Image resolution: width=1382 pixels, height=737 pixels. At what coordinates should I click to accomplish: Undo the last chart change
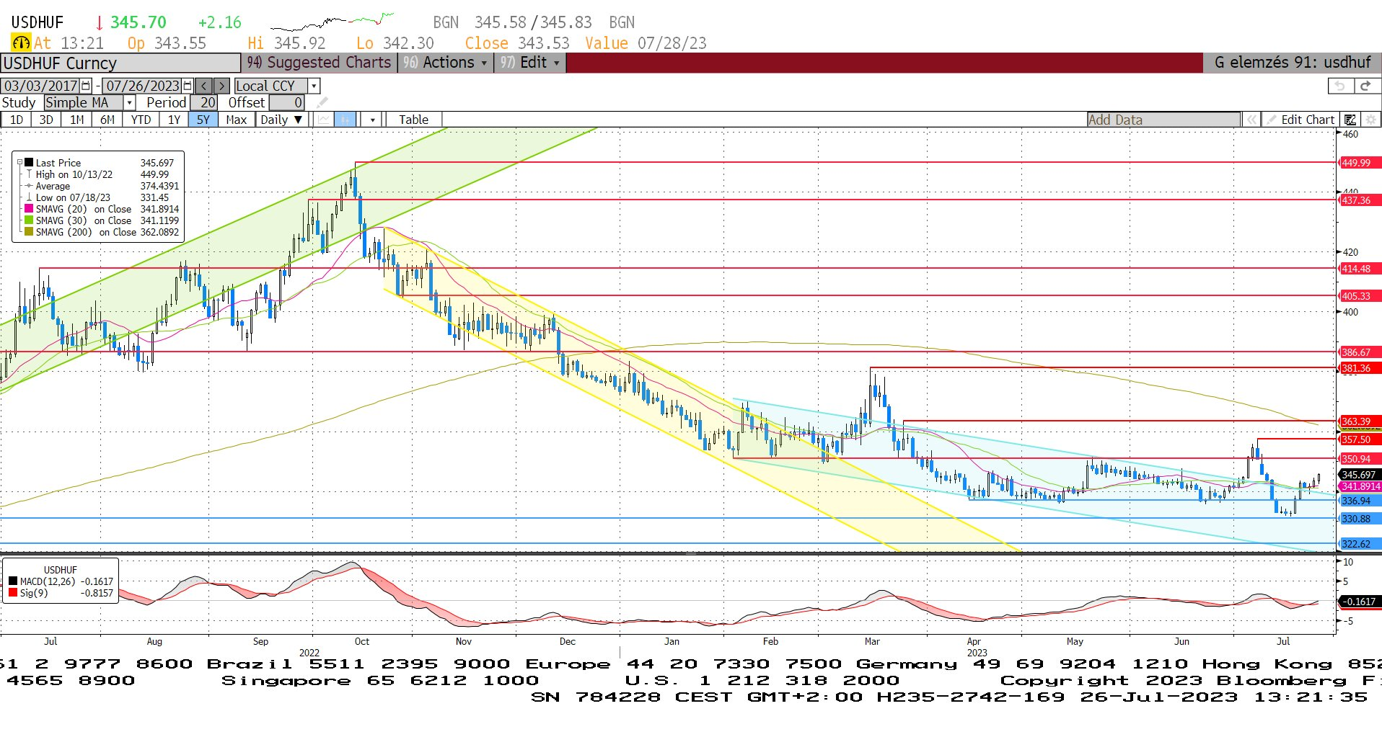click(x=1340, y=86)
